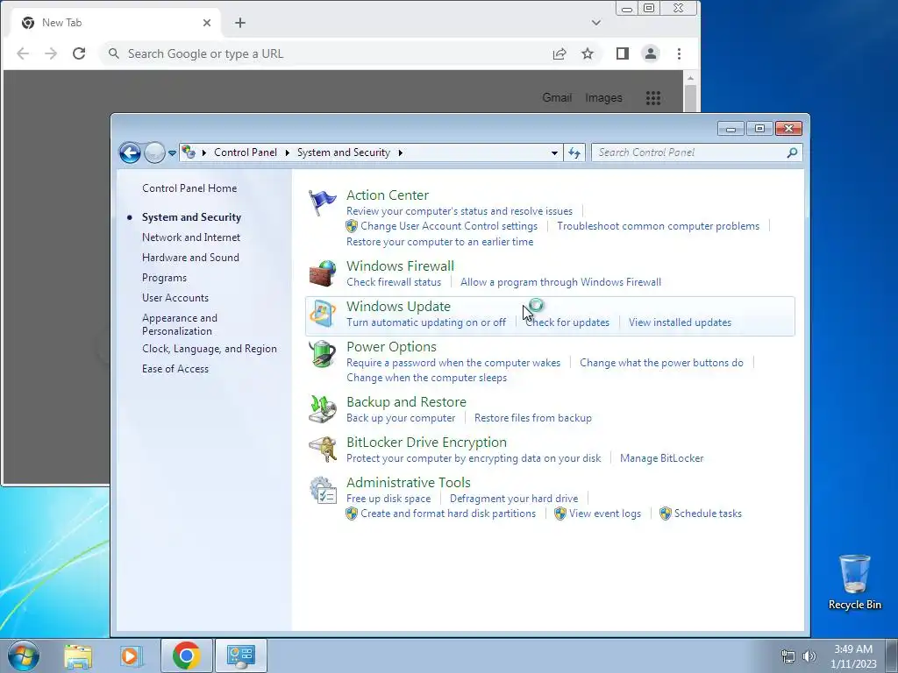Screen dimensions: 898x673
Task: Click the volume speaker tray icon
Action: (x=809, y=656)
